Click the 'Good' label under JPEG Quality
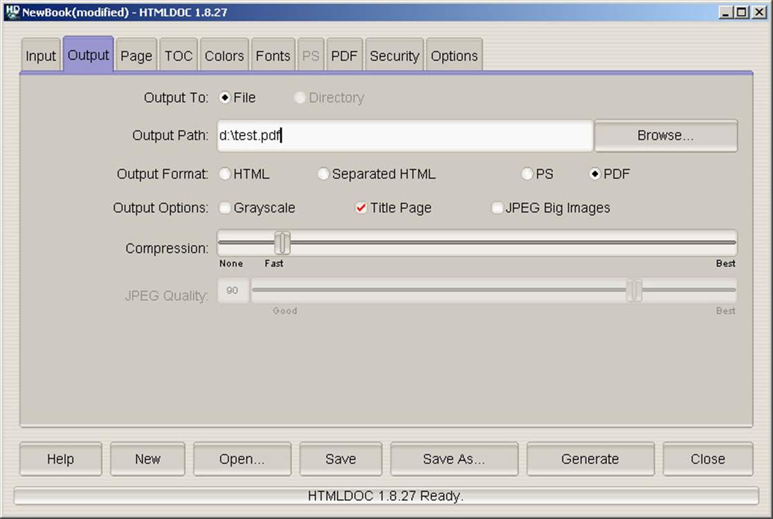Viewport: 773px width, 519px height. coord(285,311)
